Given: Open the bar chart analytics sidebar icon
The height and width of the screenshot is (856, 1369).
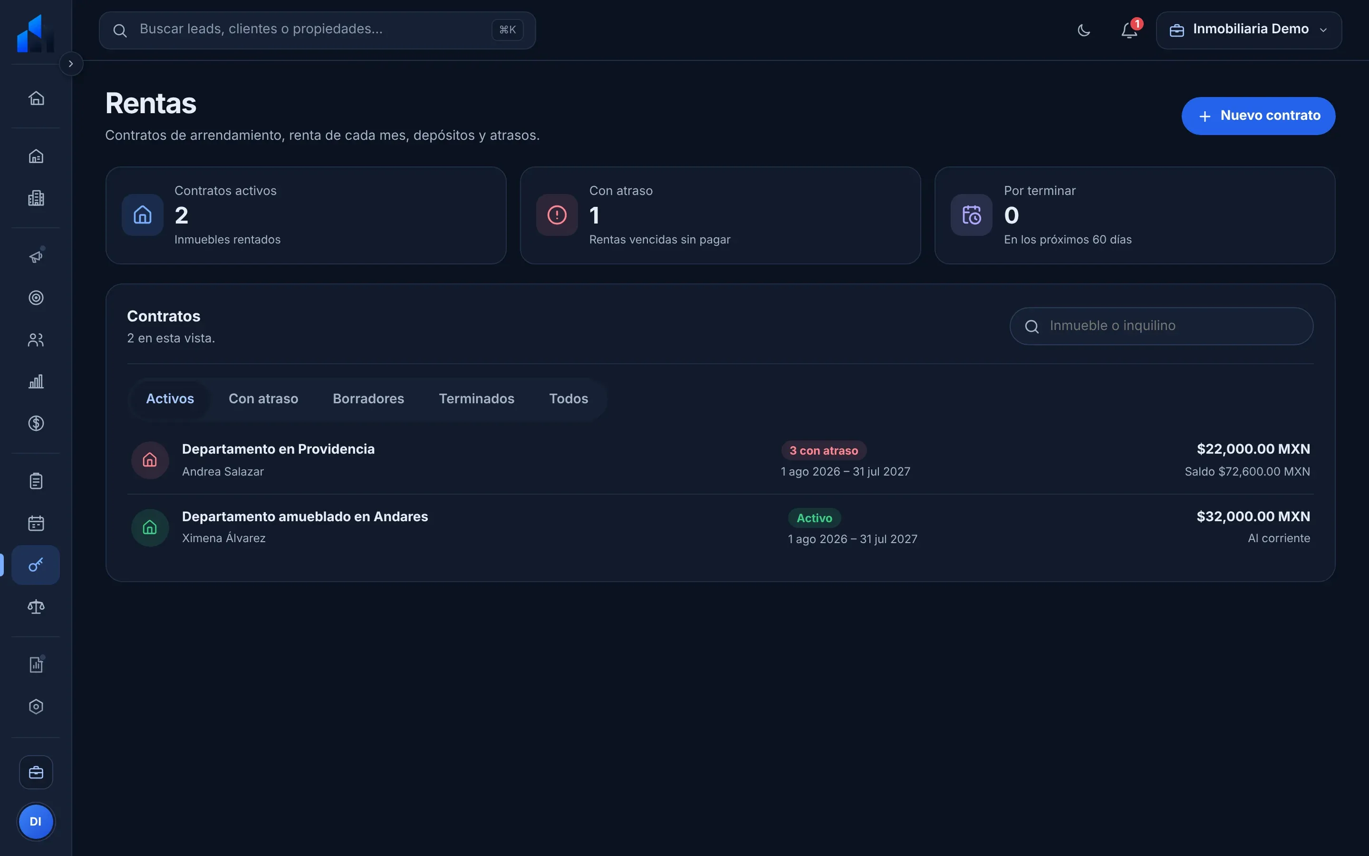Looking at the screenshot, I should click(36, 381).
